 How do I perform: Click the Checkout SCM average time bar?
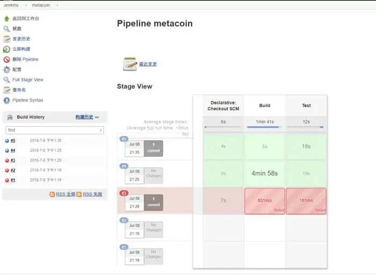click(223, 127)
